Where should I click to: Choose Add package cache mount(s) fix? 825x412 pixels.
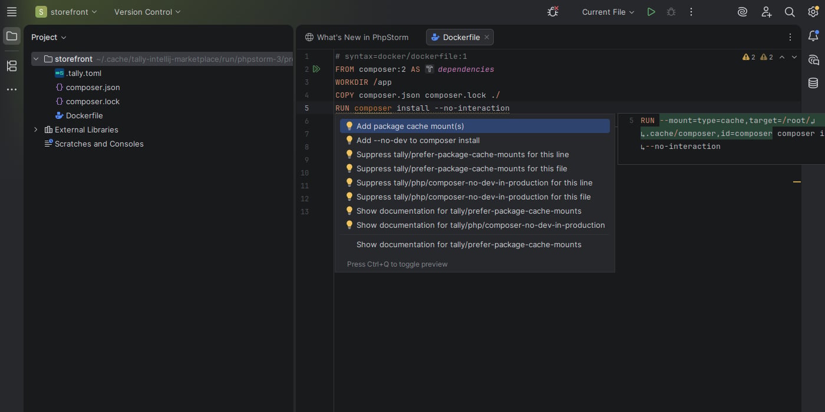coord(475,126)
